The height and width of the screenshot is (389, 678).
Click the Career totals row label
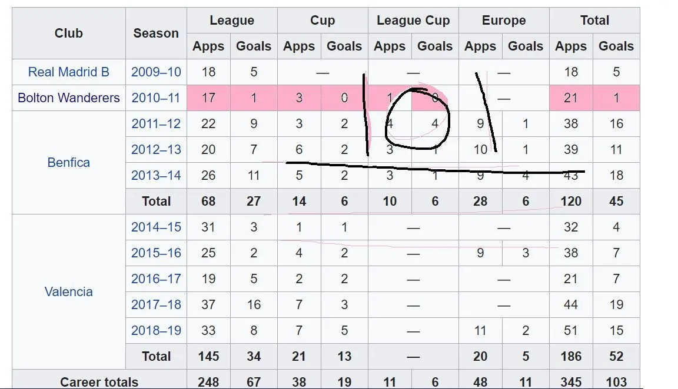pyautogui.click(x=99, y=382)
